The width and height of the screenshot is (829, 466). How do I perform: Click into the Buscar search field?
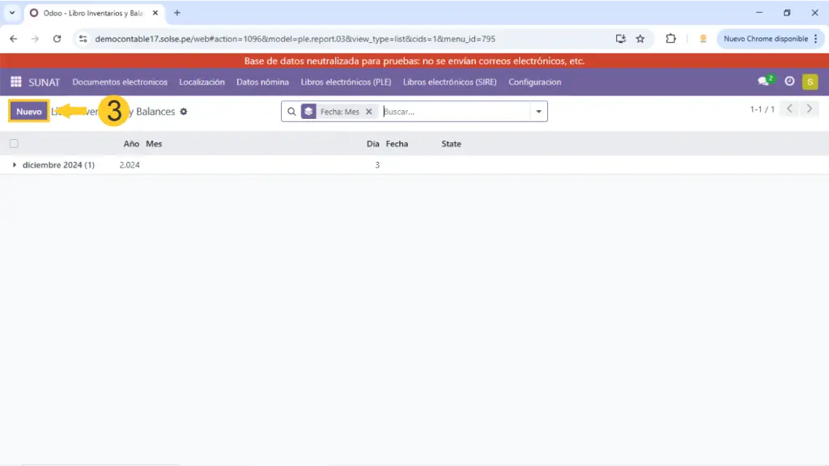coord(453,112)
